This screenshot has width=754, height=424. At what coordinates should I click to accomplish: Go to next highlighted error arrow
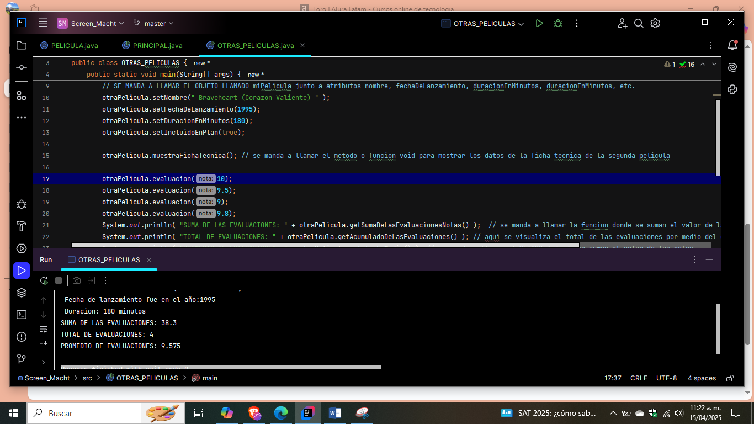714,64
